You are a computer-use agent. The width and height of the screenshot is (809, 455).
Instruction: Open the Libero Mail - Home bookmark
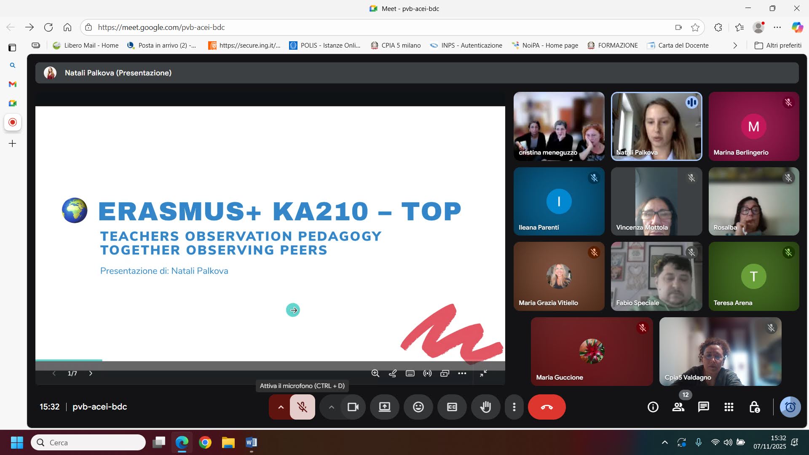coord(86,45)
